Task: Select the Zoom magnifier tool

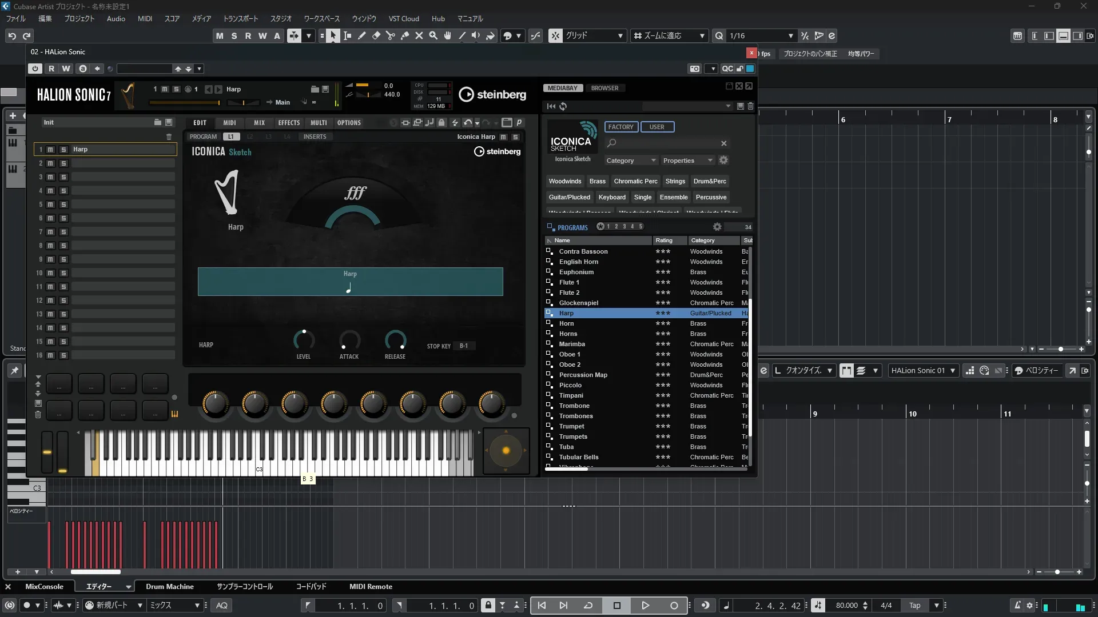Action: 433,35
